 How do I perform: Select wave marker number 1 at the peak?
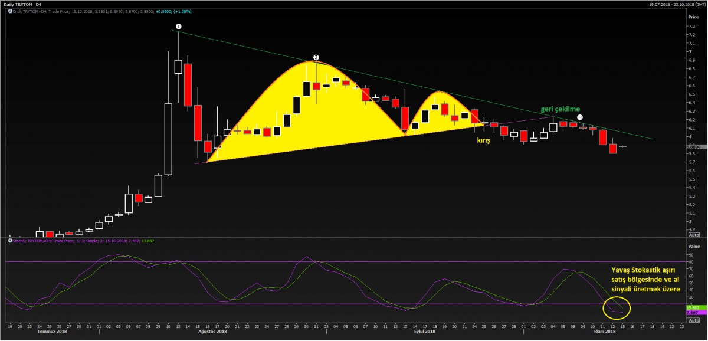tap(179, 27)
